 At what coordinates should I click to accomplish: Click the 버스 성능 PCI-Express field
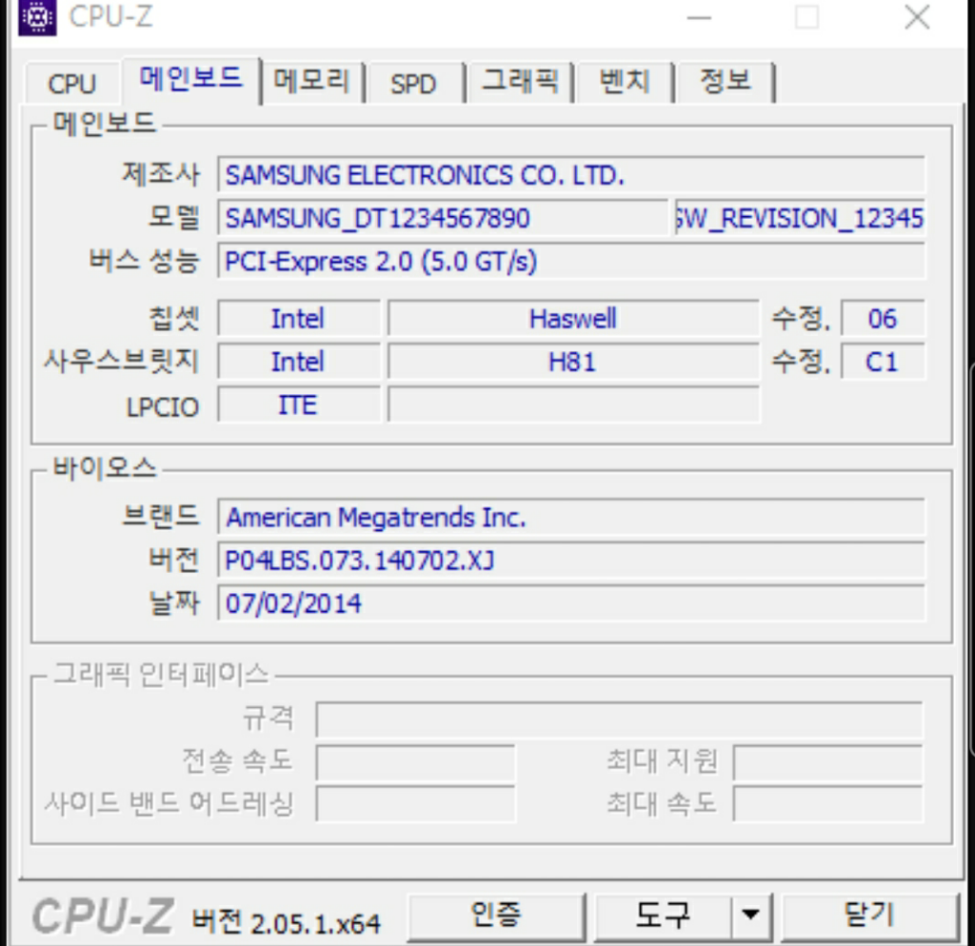[x=571, y=261]
